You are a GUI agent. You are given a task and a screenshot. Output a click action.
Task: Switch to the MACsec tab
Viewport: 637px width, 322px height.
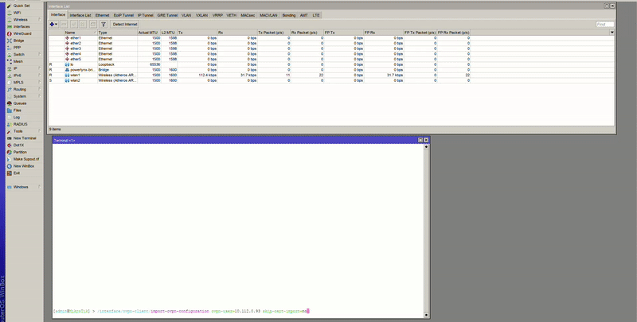[x=248, y=15]
